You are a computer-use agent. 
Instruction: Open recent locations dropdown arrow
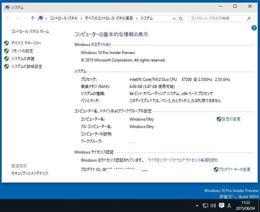pyautogui.click(x=25, y=18)
